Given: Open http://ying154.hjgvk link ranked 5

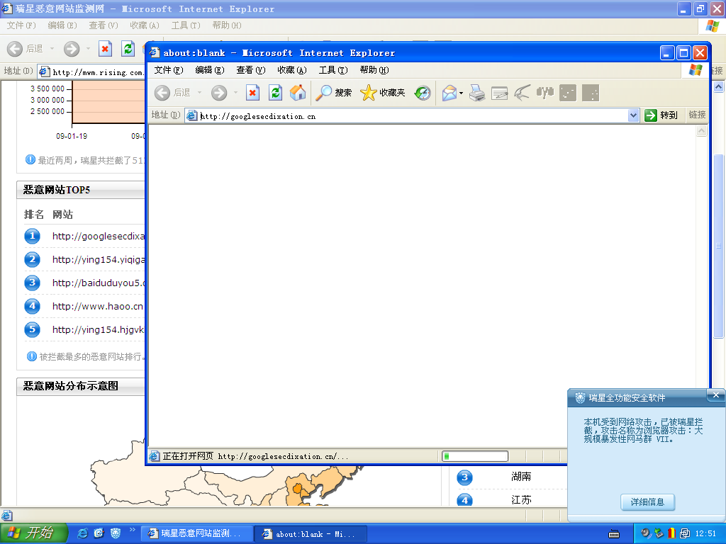Looking at the screenshot, I should [x=98, y=330].
